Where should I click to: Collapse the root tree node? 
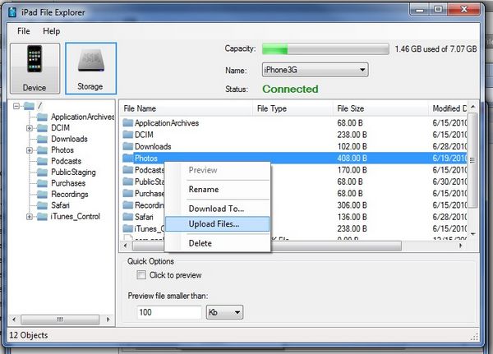coord(16,106)
